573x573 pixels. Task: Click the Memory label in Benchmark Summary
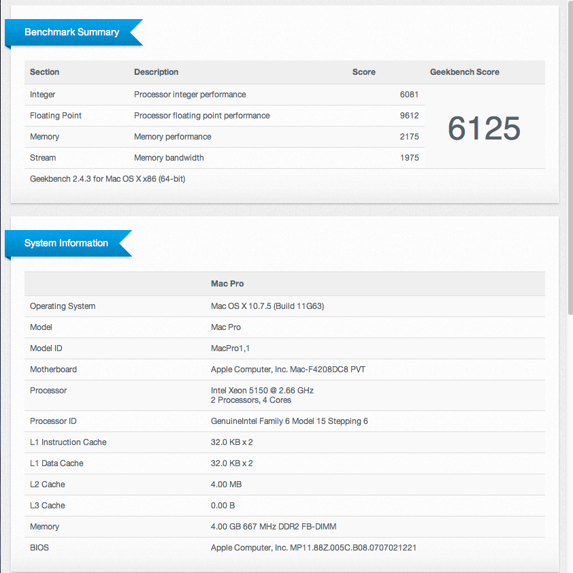[x=44, y=137]
